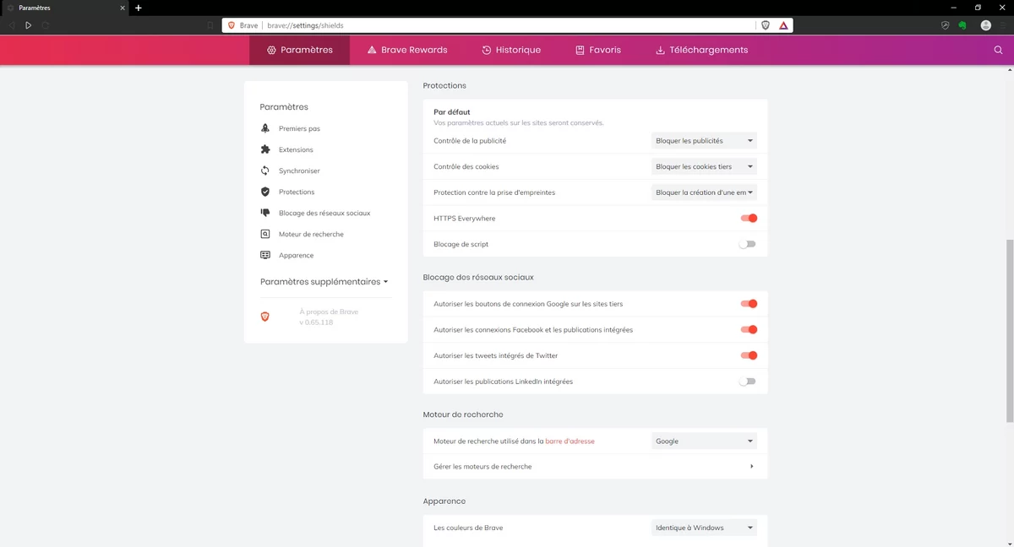Switch to the Favoris tab
Viewport: 1014px width, 547px height.
tap(598, 50)
